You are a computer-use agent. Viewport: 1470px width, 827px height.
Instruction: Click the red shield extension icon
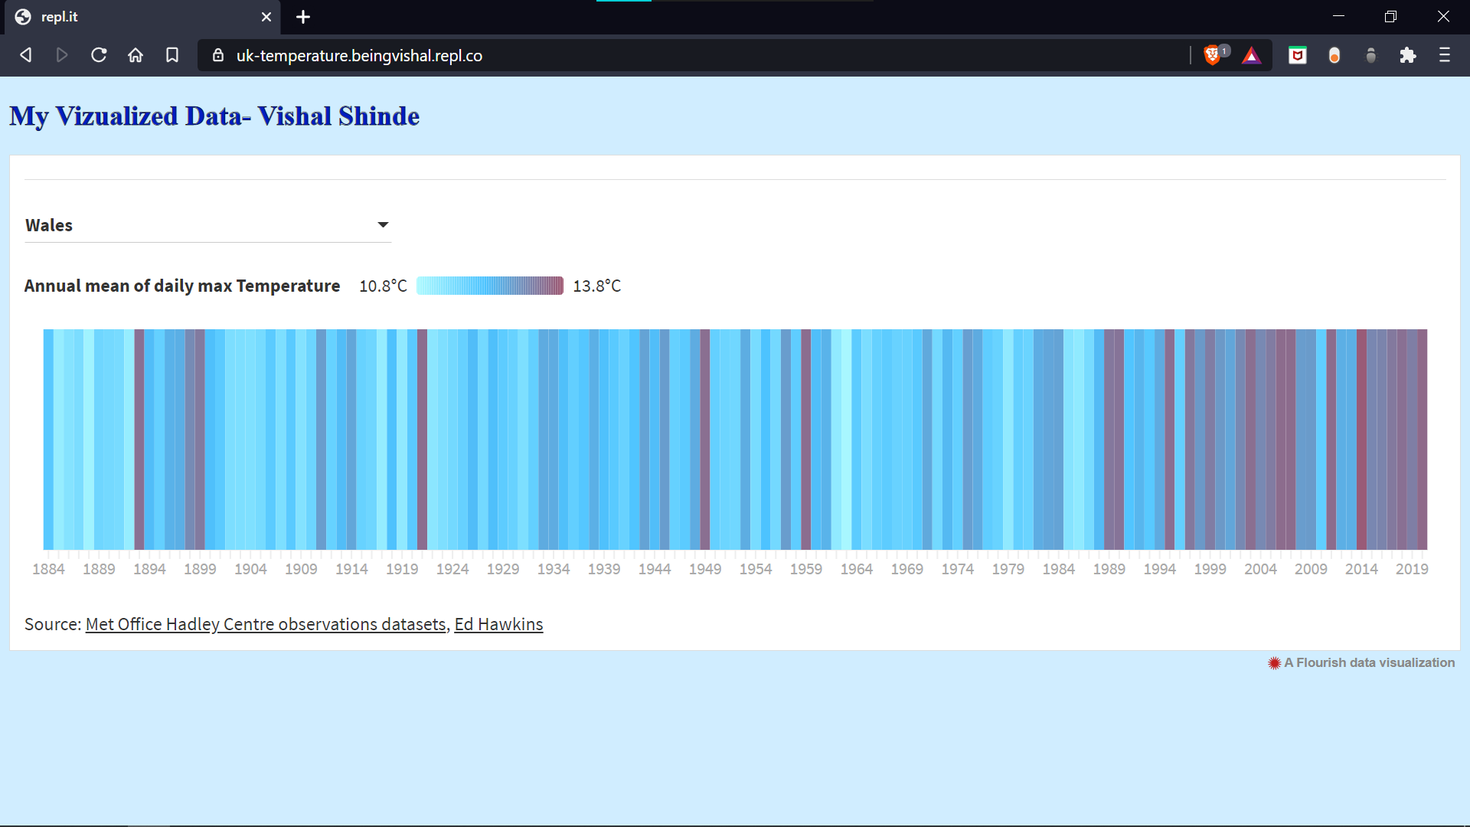coord(1297,55)
